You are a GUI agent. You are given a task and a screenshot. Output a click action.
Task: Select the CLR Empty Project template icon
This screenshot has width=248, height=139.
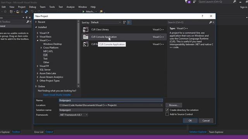86,44
